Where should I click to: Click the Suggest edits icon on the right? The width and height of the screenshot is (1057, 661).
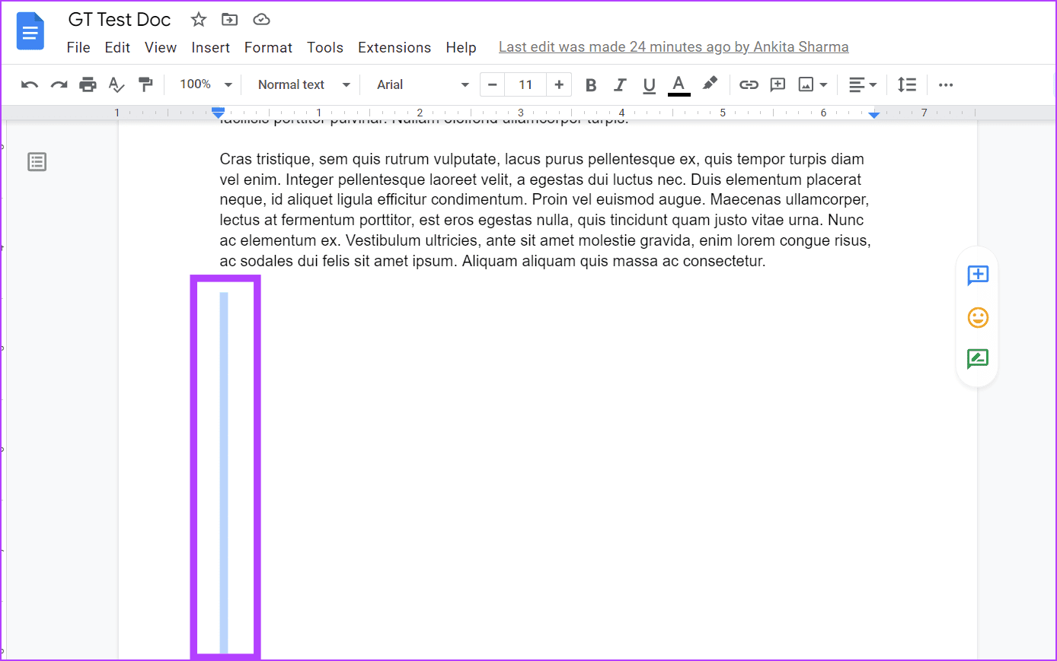pos(978,359)
